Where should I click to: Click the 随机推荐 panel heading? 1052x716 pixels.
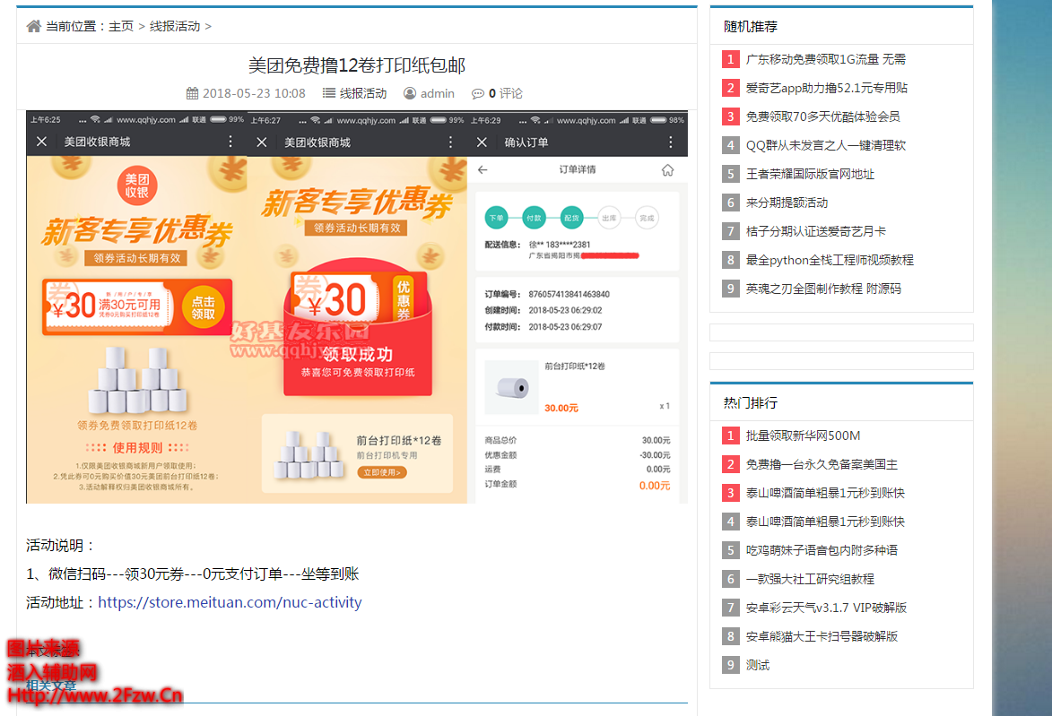coord(750,27)
